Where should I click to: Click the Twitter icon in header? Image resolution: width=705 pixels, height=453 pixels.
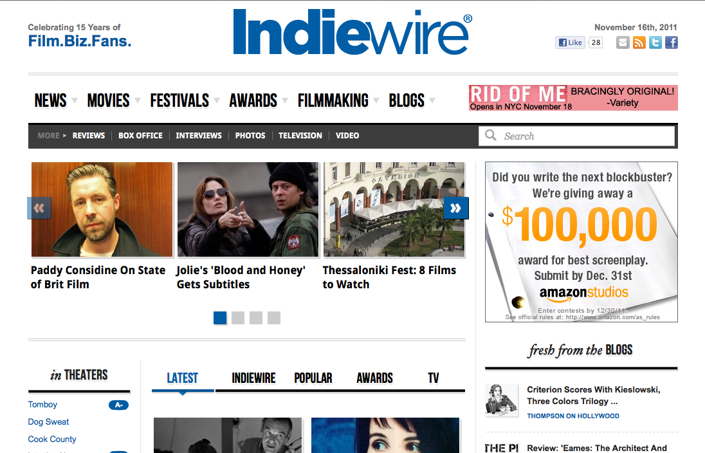655,42
